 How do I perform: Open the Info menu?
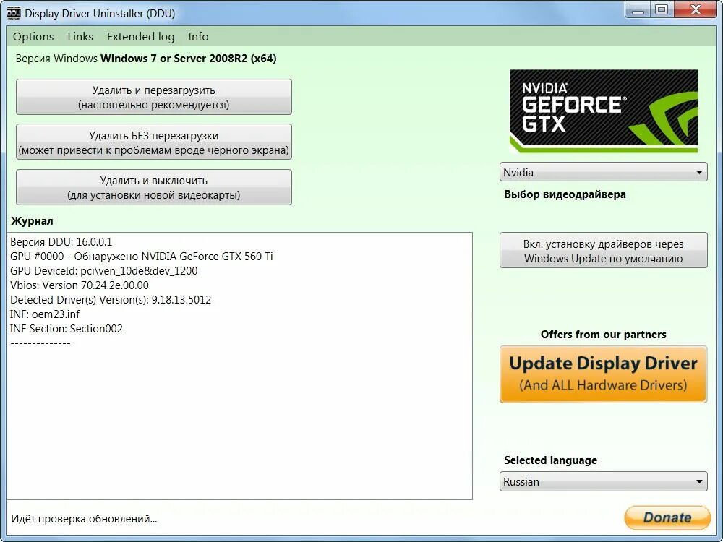pyautogui.click(x=197, y=36)
